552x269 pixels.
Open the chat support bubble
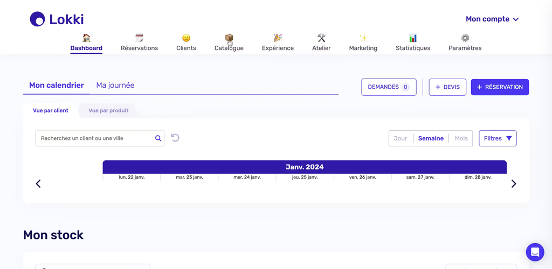[535, 252]
